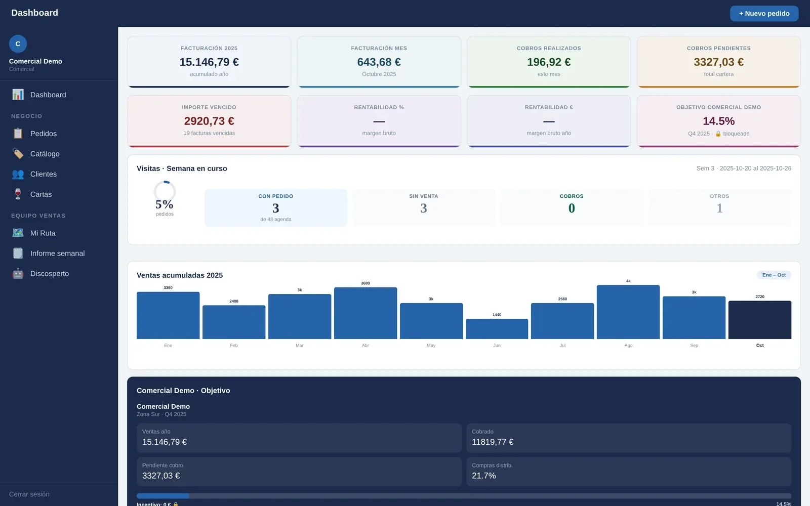Click the Compras distrib. 21.7% tile
810x506 pixels.
629,472
